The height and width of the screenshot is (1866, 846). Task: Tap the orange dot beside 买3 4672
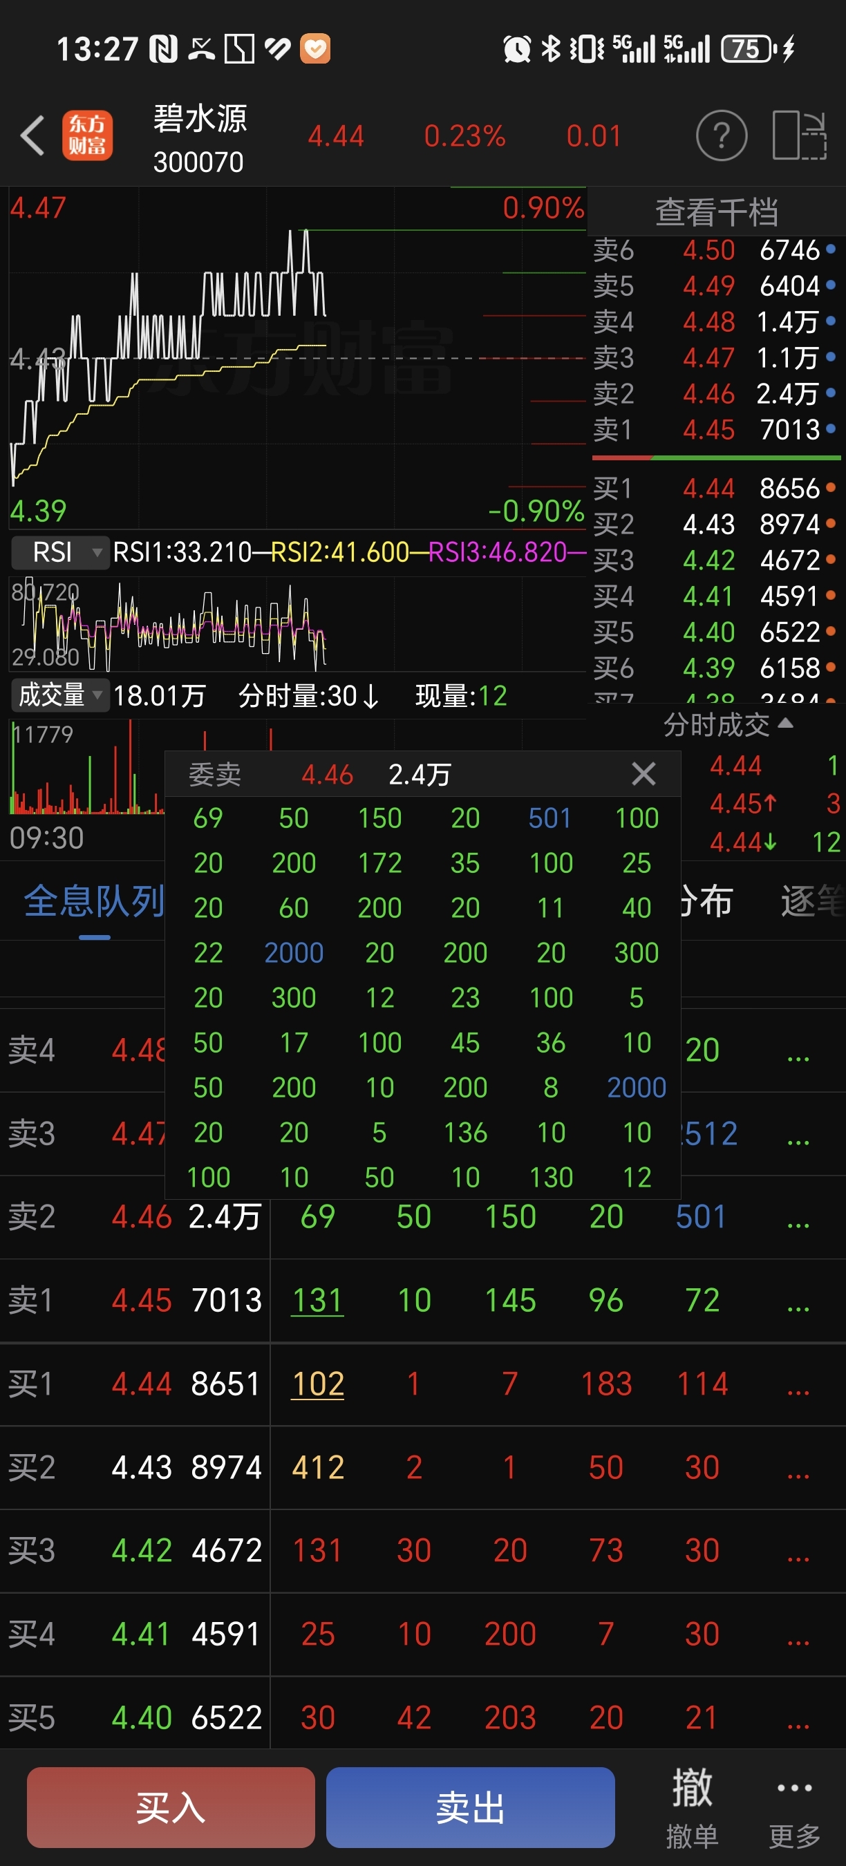click(x=831, y=559)
